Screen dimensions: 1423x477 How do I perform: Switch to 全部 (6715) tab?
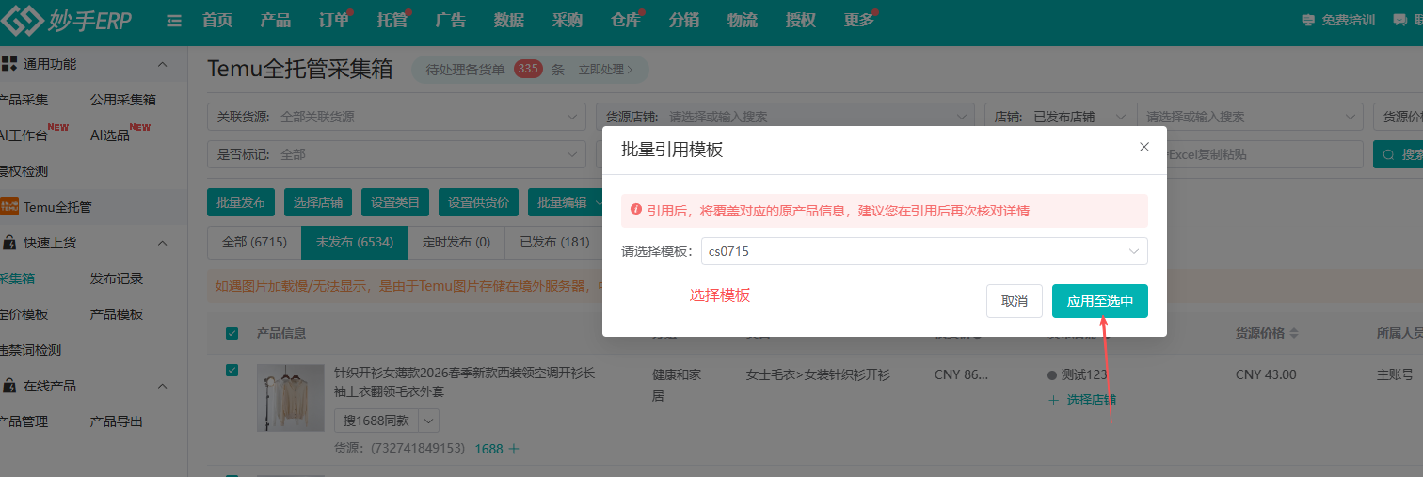[x=254, y=242]
